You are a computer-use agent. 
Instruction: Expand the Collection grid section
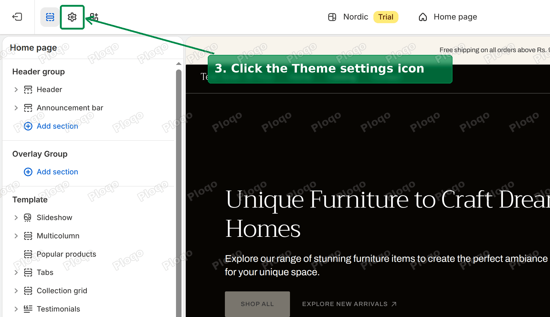[x=16, y=291]
